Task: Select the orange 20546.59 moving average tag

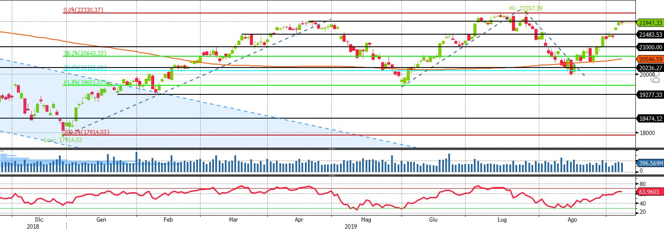Action: 649,59
